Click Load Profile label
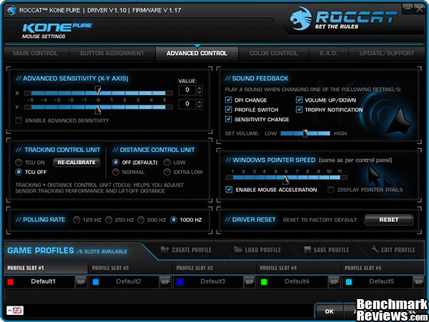 coord(263,250)
